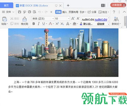Expand the text effects dropdown arrow
The height and width of the screenshot is (106, 127).
pyautogui.click(x=71, y=24)
